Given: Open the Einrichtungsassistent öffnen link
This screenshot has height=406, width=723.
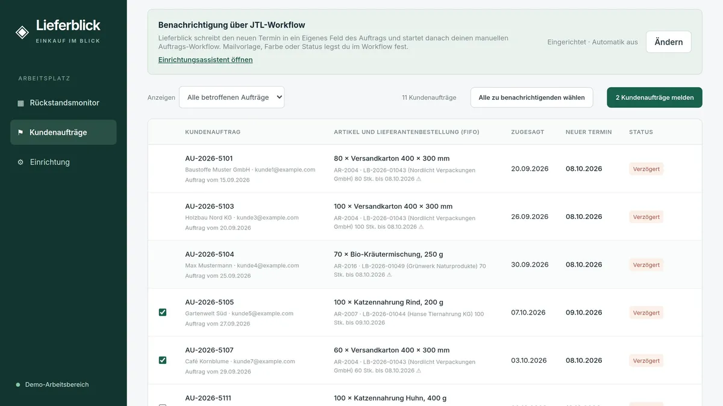Looking at the screenshot, I should pyautogui.click(x=205, y=60).
